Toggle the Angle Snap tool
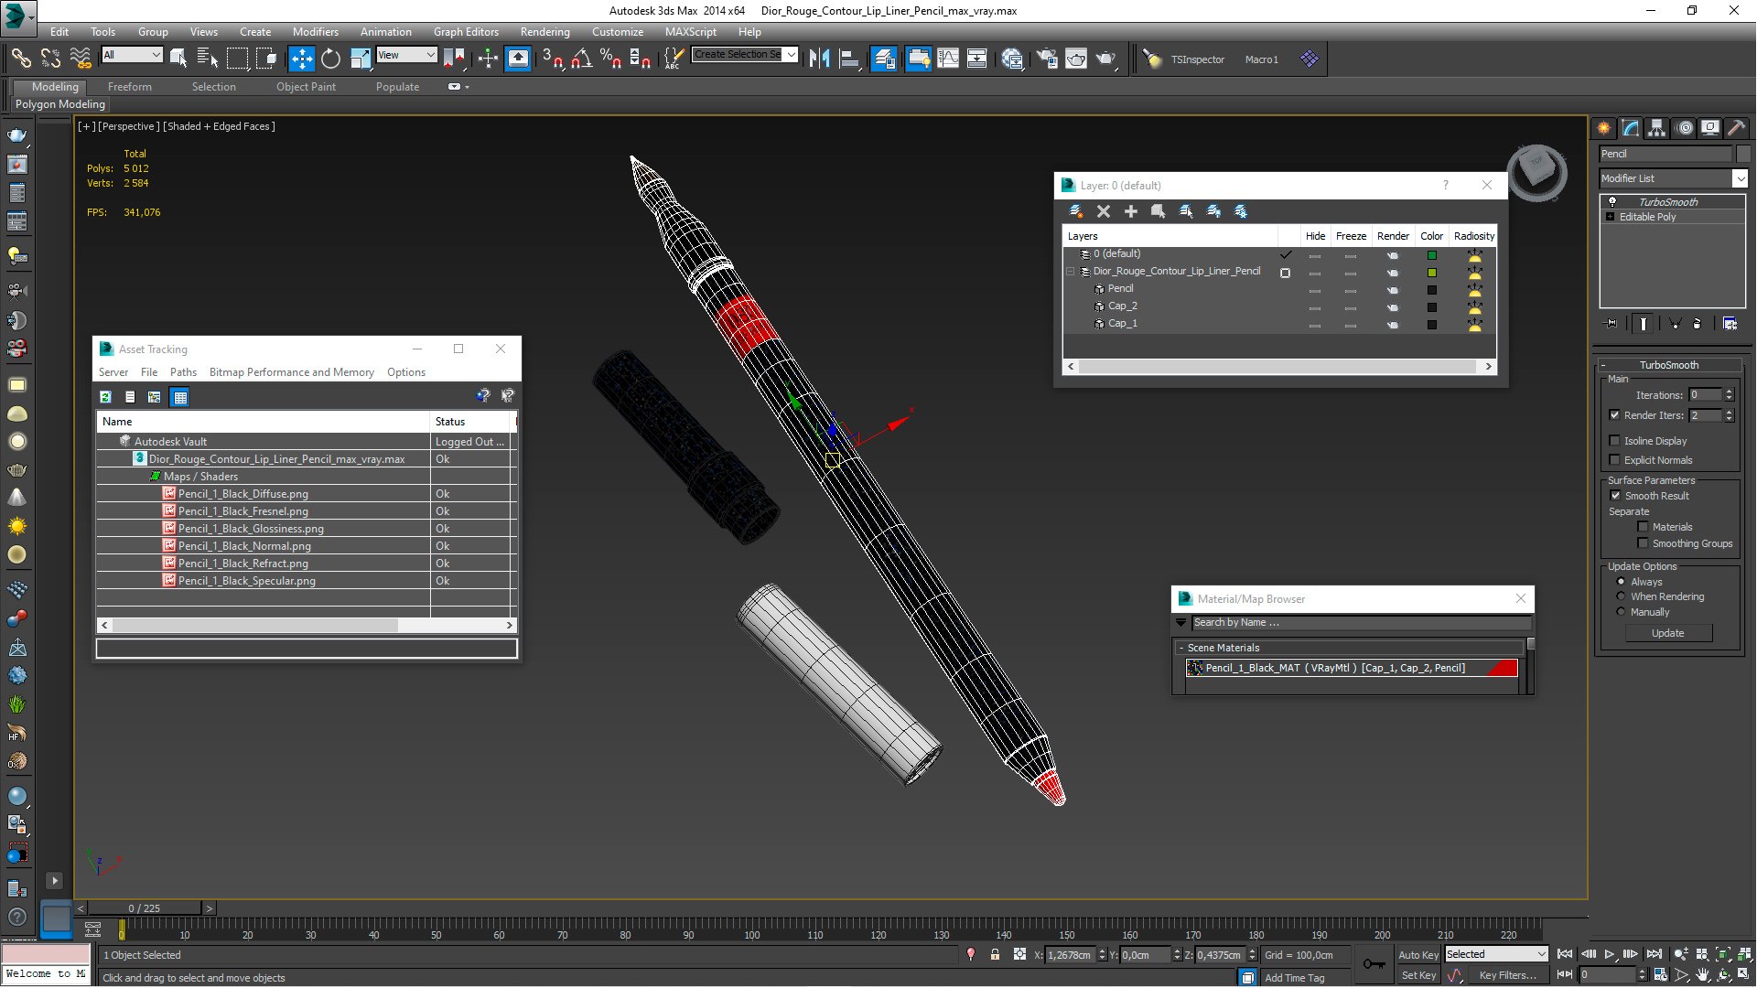The width and height of the screenshot is (1757, 988). coord(581,59)
